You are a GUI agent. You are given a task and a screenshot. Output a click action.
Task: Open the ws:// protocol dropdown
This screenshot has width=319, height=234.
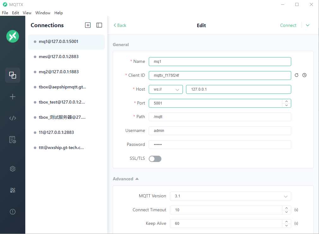pyautogui.click(x=166, y=89)
